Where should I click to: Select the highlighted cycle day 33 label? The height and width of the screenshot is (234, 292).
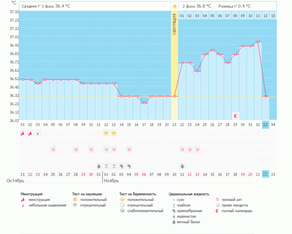[x=266, y=124]
